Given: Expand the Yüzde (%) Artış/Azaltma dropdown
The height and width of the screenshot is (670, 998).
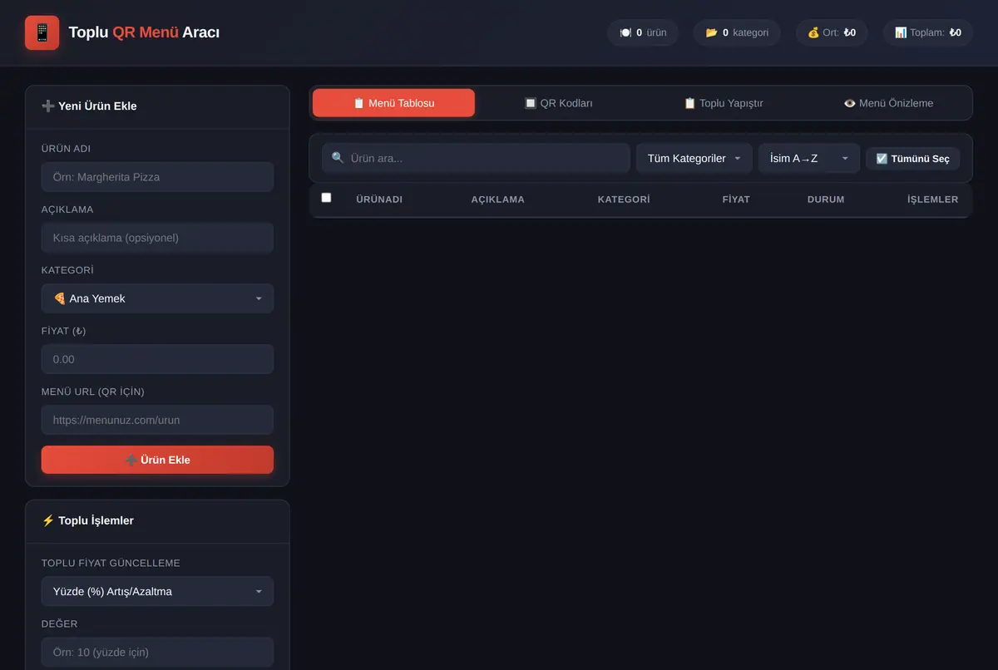Looking at the screenshot, I should [157, 592].
